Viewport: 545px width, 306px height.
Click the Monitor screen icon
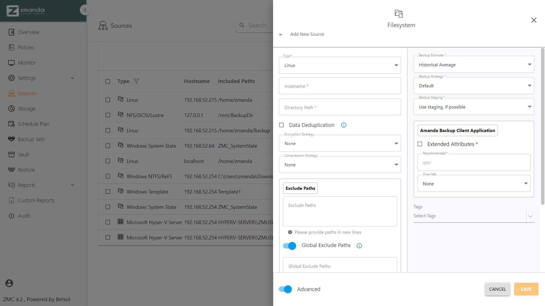[x=11, y=63]
